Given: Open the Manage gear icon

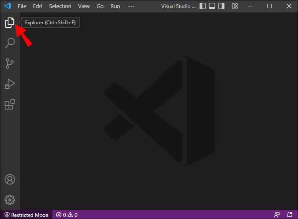Looking at the screenshot, I should click(10, 199).
